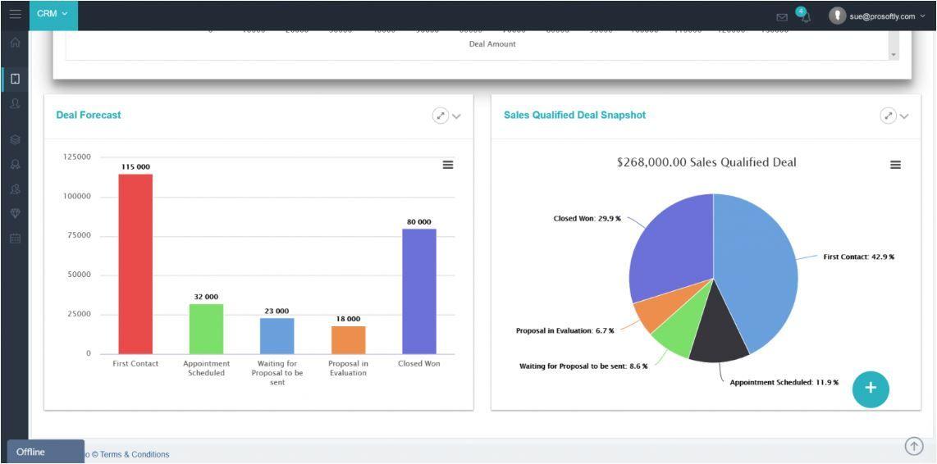Viewport: 937px width, 464px height.
Task: Open the Deal Forecast chart context menu
Action: (x=448, y=165)
